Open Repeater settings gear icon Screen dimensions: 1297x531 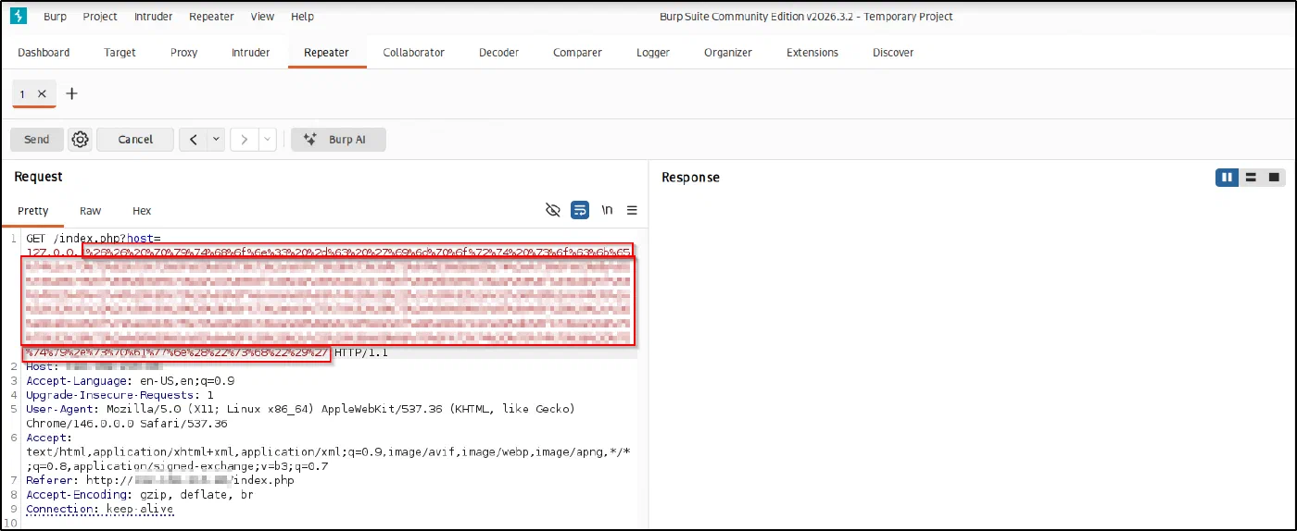(81, 140)
